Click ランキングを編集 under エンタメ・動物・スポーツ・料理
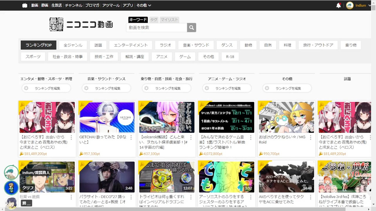Screen dimensions: 376x211 tap(46, 88)
